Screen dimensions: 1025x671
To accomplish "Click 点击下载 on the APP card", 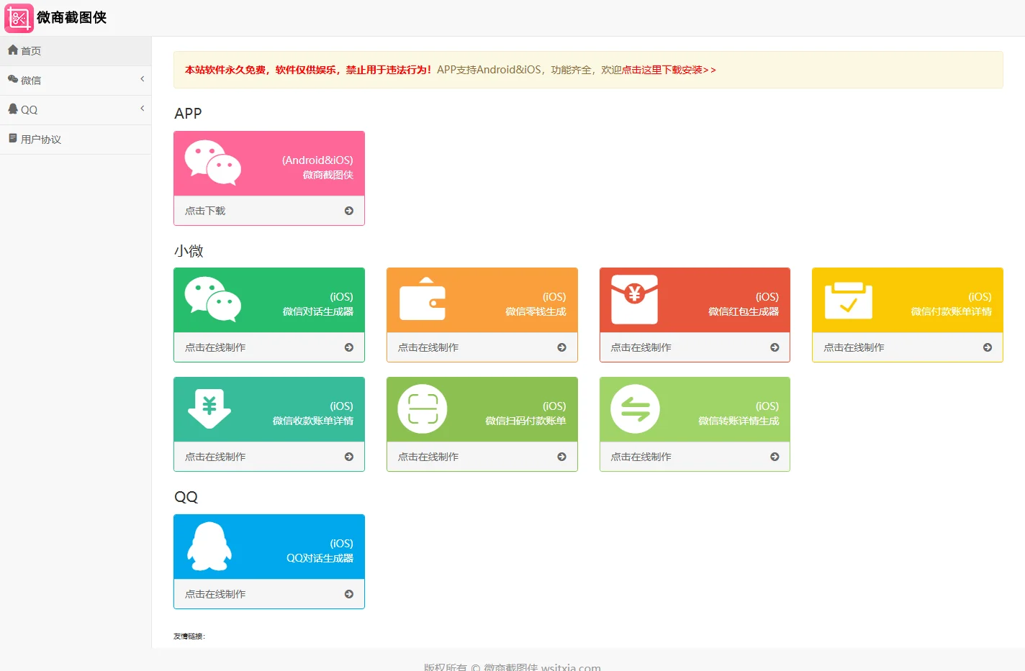I will click(205, 211).
